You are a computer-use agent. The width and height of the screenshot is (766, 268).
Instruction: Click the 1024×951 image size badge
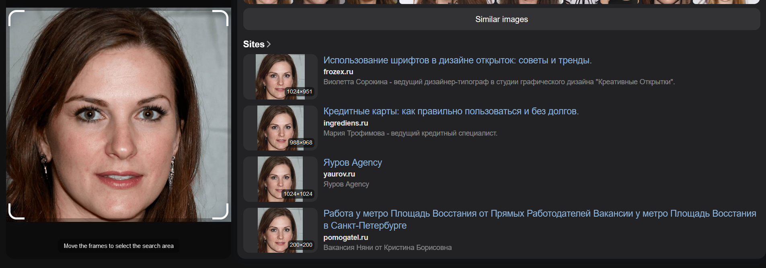[299, 91]
